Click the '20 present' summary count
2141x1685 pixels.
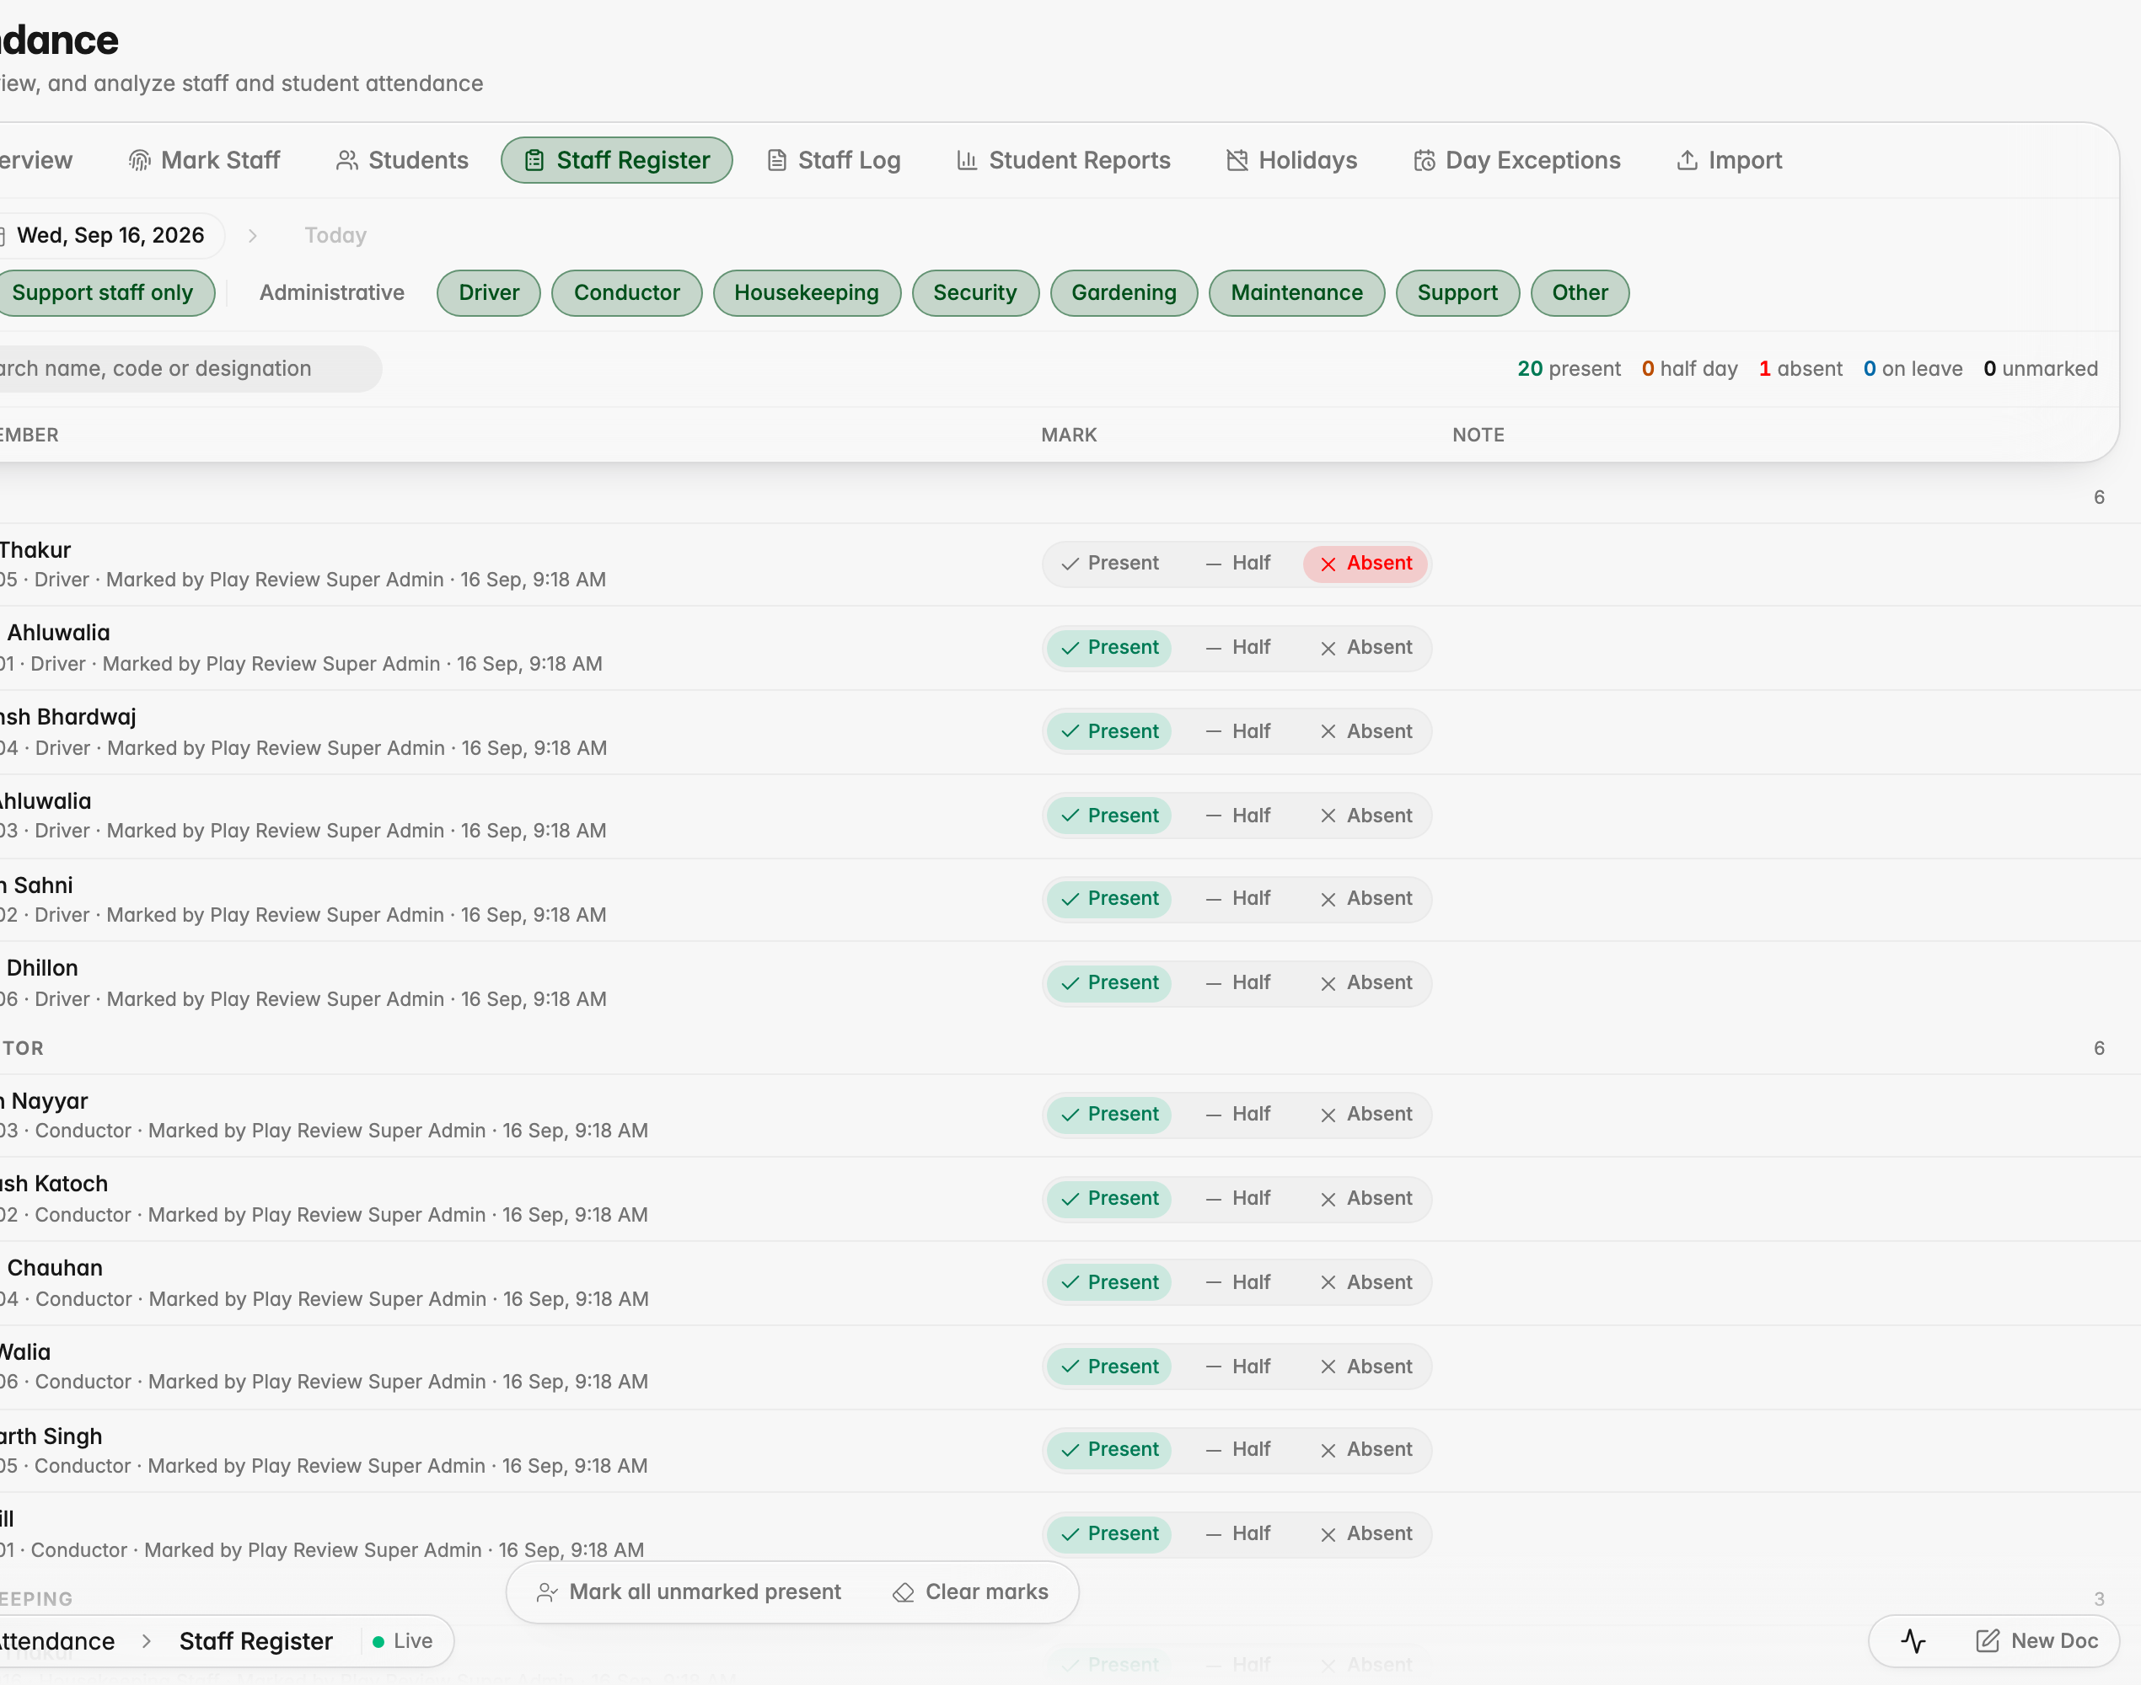coord(1569,369)
